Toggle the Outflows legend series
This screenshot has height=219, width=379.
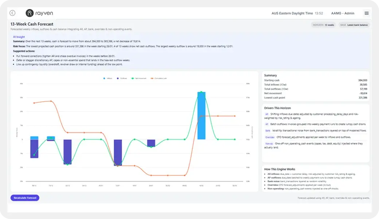tap(122, 78)
